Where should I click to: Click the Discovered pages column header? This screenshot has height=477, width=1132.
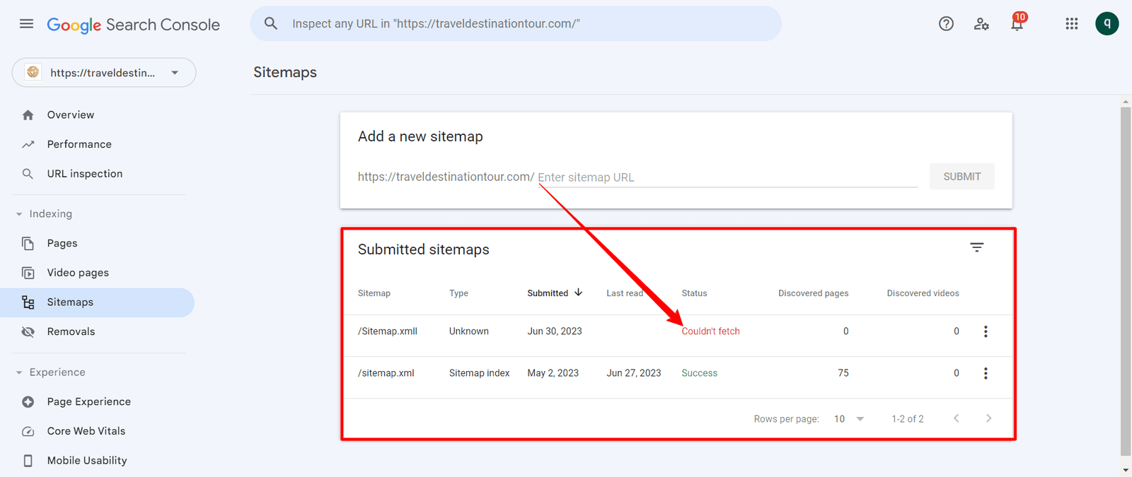[x=814, y=293]
